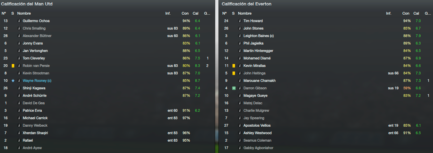Open info icon beside Tim Howard
The width and height of the screenshot is (433, 153).
240,21
